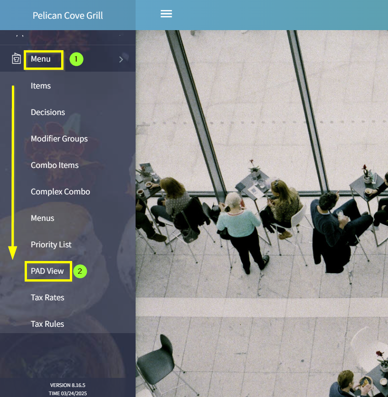
Task: Click the green step 2 marker
Action: coord(80,271)
